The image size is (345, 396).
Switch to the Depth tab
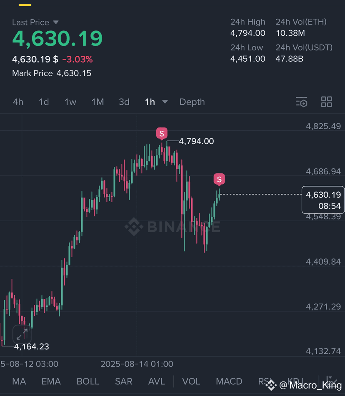click(x=192, y=102)
